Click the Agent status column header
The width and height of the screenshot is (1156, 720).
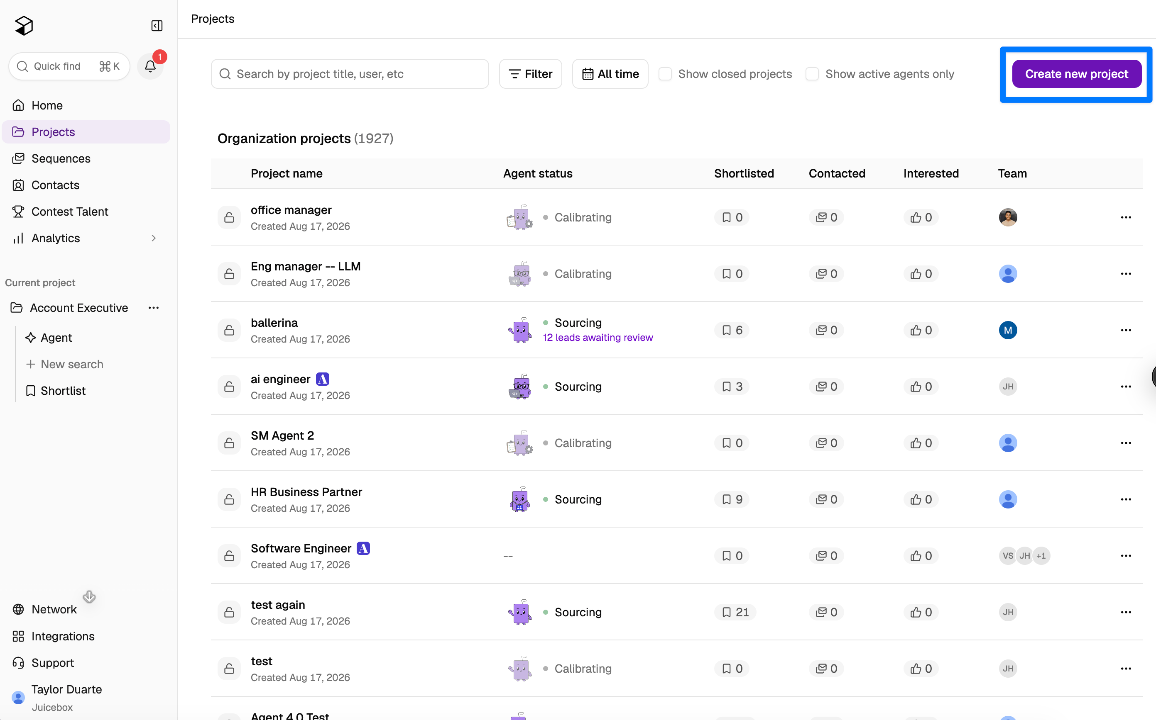pyautogui.click(x=538, y=173)
